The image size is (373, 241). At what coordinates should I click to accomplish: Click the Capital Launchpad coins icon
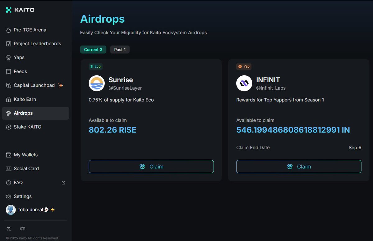point(9,85)
